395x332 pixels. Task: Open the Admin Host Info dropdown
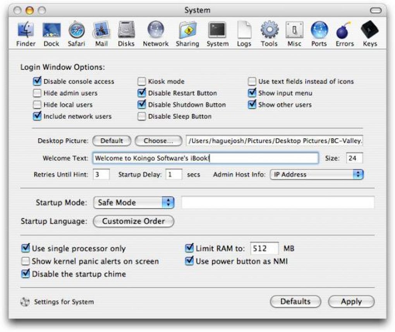tap(316, 175)
